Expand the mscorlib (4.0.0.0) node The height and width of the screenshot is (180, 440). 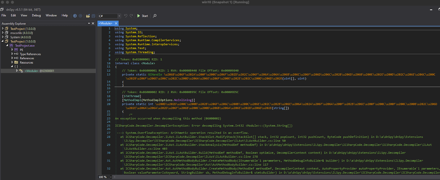point(3,33)
